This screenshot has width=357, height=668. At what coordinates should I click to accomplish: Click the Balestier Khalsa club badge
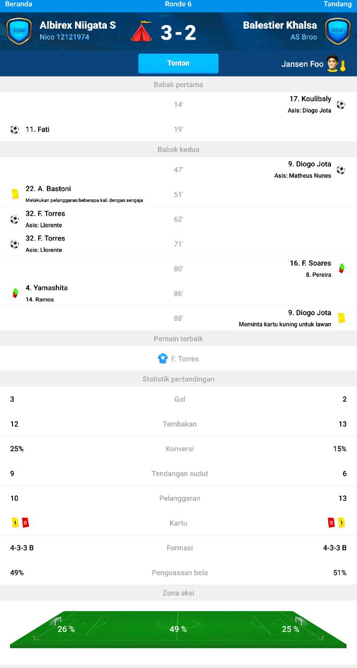pos(338,31)
